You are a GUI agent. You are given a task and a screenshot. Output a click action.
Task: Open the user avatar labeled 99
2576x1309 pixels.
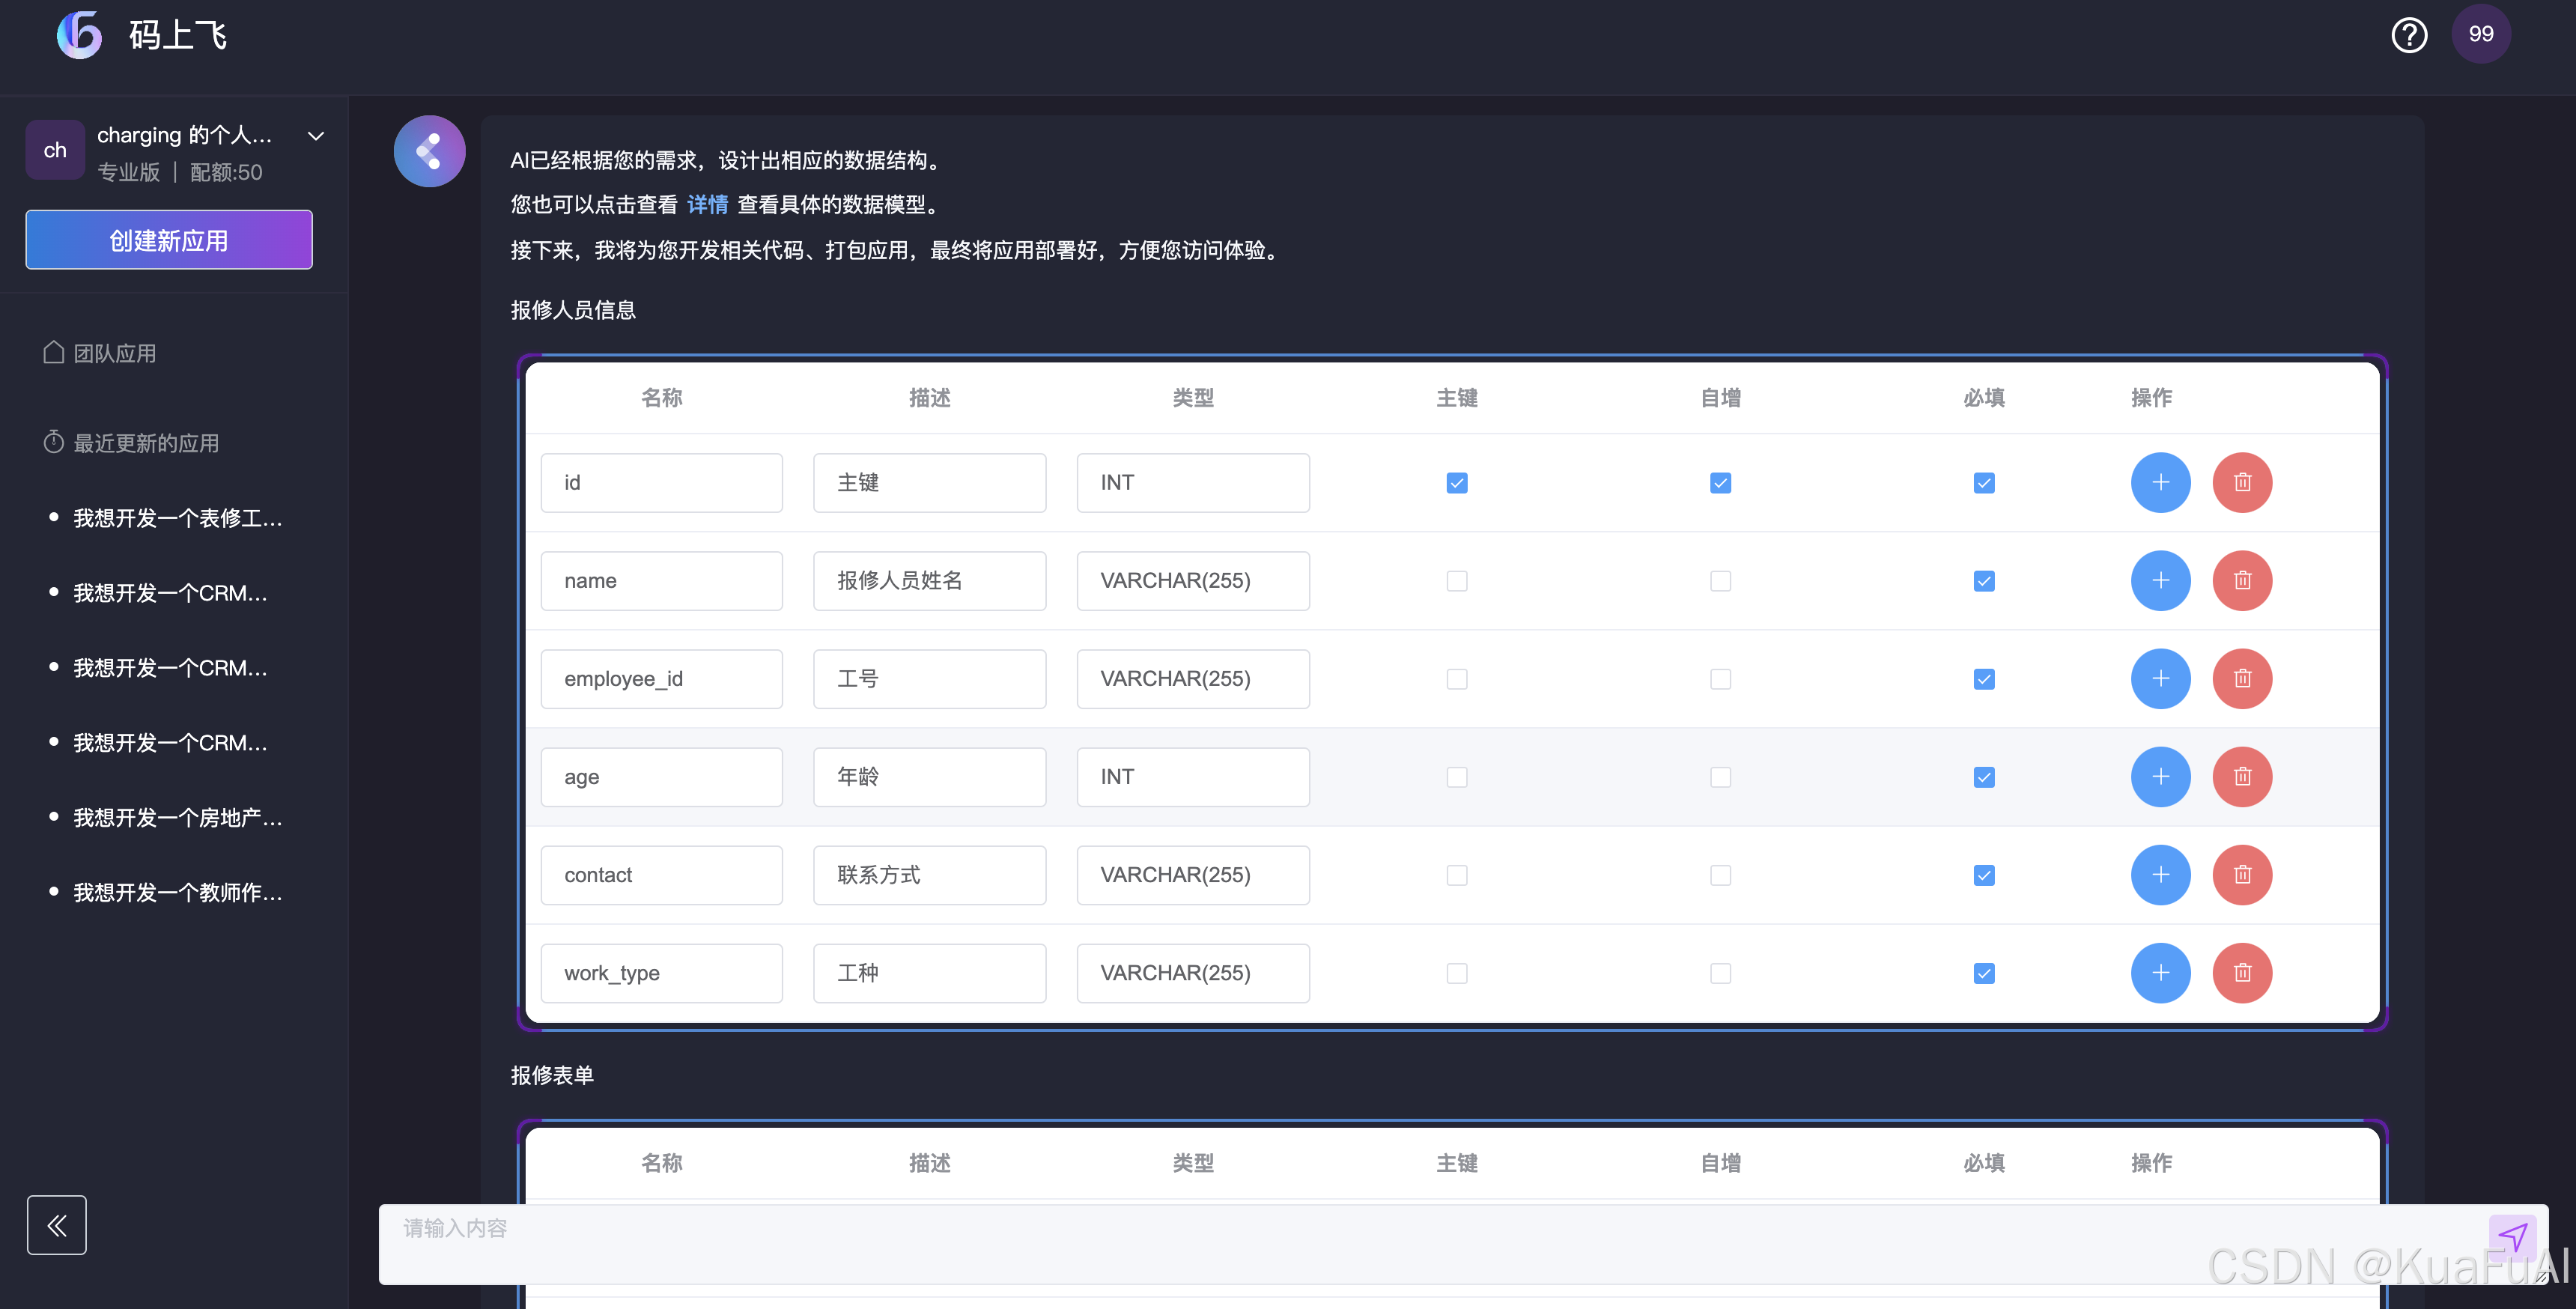2480,34
